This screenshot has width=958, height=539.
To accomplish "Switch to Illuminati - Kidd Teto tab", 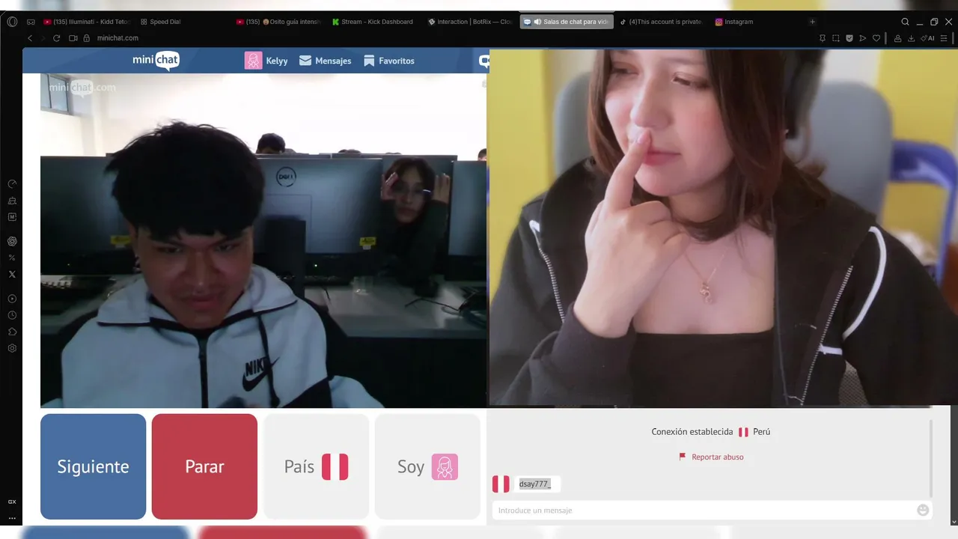I will click(x=88, y=22).
